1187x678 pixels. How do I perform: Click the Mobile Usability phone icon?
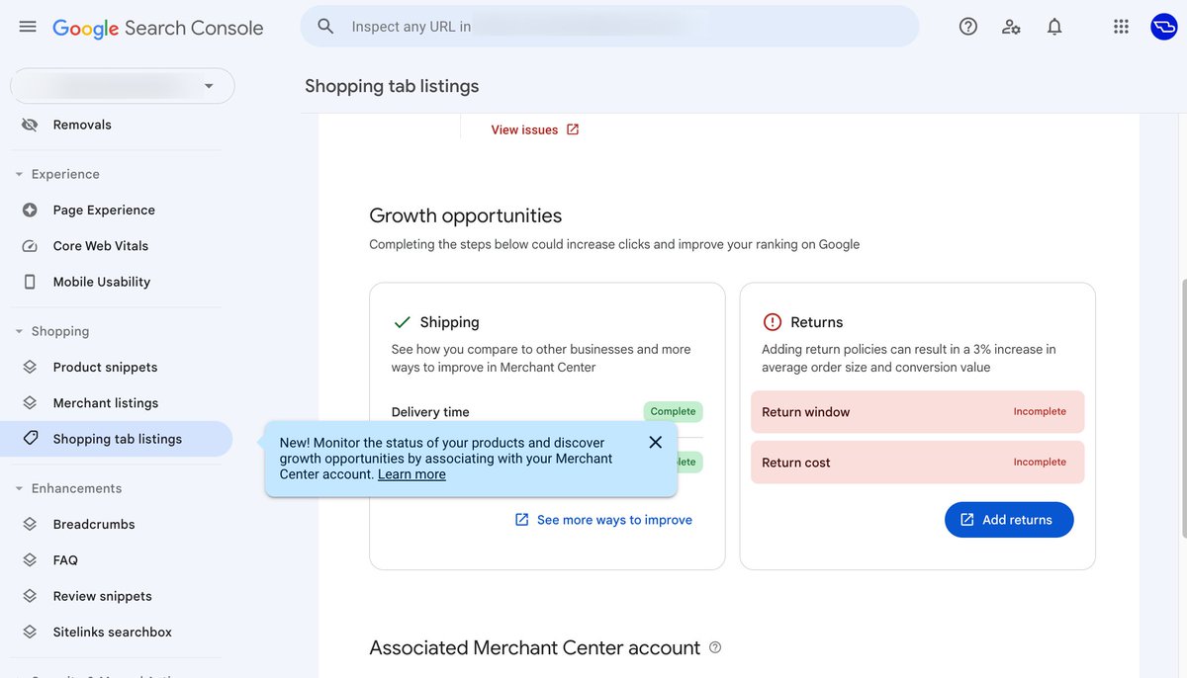click(x=30, y=282)
